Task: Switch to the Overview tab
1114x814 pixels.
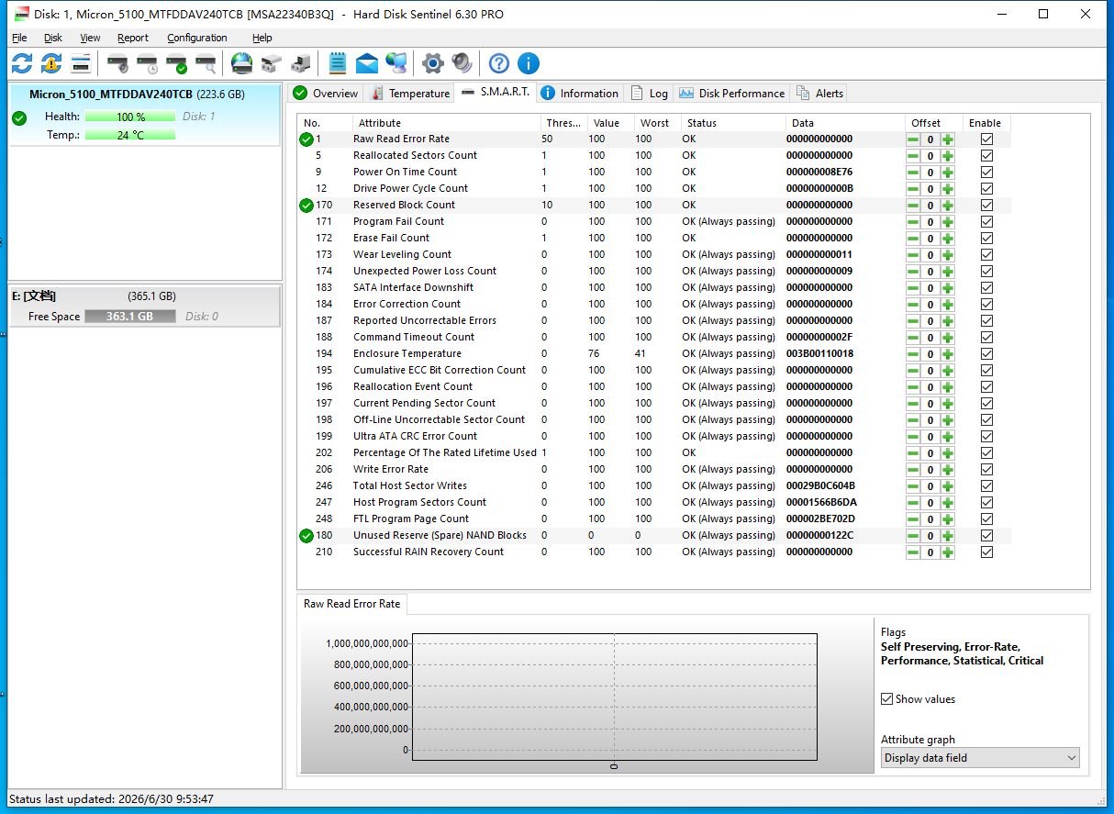Action: click(326, 94)
